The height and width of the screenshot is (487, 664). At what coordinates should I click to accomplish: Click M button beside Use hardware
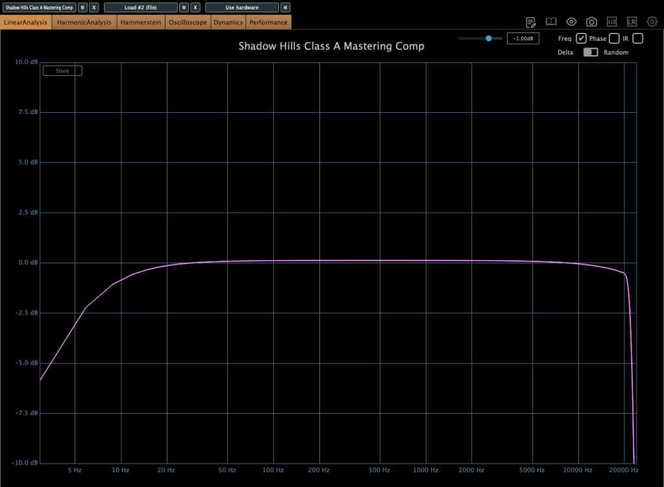coord(285,7)
